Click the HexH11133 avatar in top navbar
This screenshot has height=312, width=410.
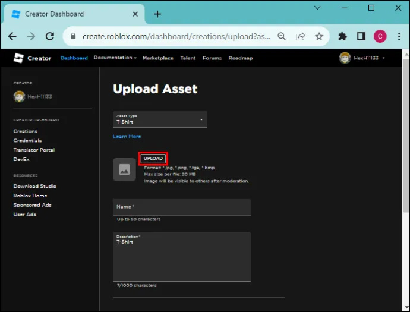point(345,58)
